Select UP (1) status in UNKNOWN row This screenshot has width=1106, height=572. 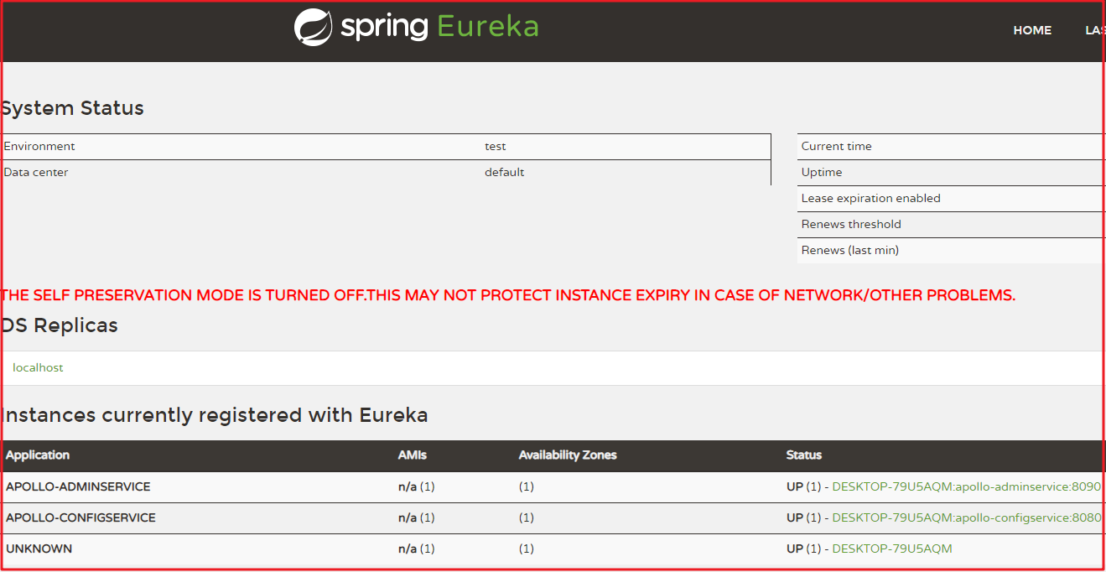(803, 549)
